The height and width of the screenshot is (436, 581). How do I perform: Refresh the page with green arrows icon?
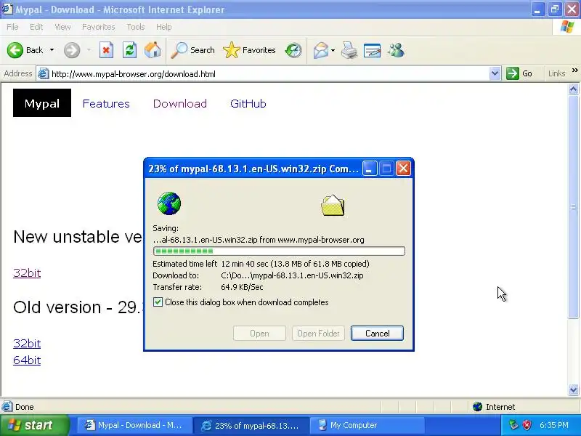[129, 50]
